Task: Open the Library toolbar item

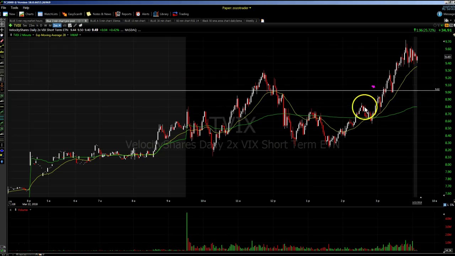Action: tap(161, 14)
